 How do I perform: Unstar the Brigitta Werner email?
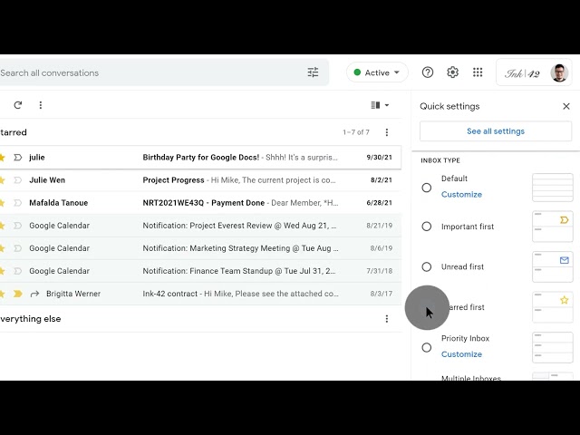pyautogui.click(x=2, y=294)
